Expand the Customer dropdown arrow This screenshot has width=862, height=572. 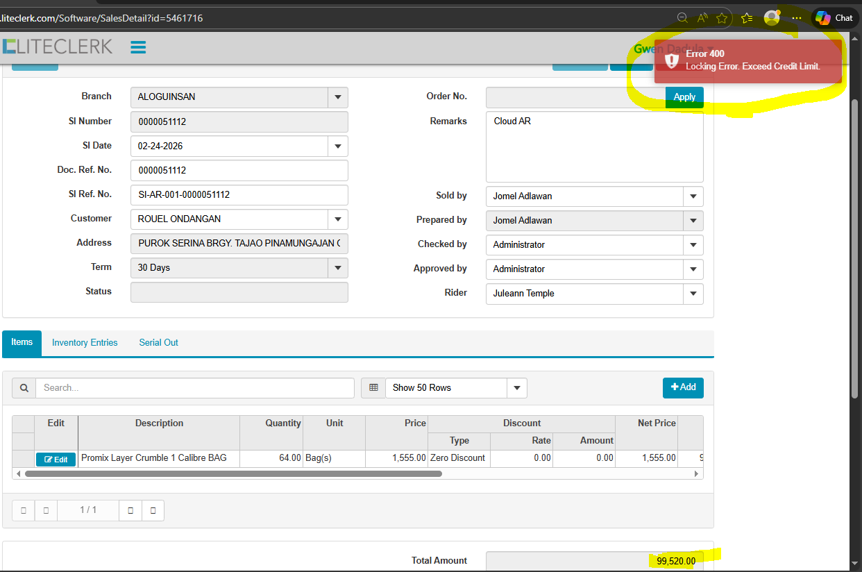337,219
